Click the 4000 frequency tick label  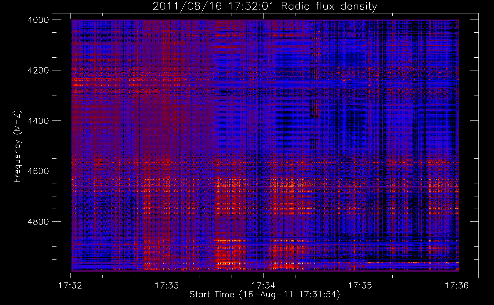click(38, 20)
